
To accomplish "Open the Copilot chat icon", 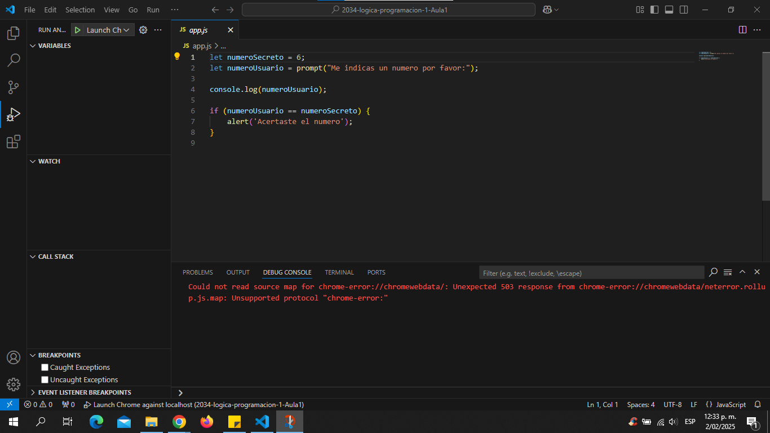I will [x=547, y=10].
